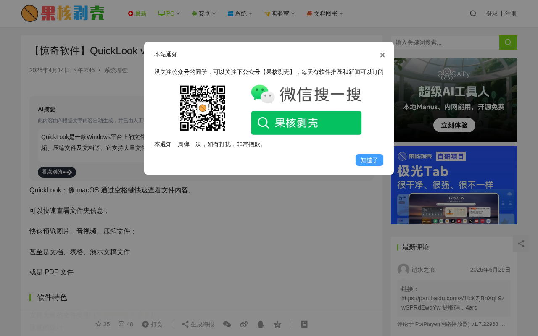The image size is (538, 336).
Task: Click the 知道了 button
Action: tap(369, 160)
